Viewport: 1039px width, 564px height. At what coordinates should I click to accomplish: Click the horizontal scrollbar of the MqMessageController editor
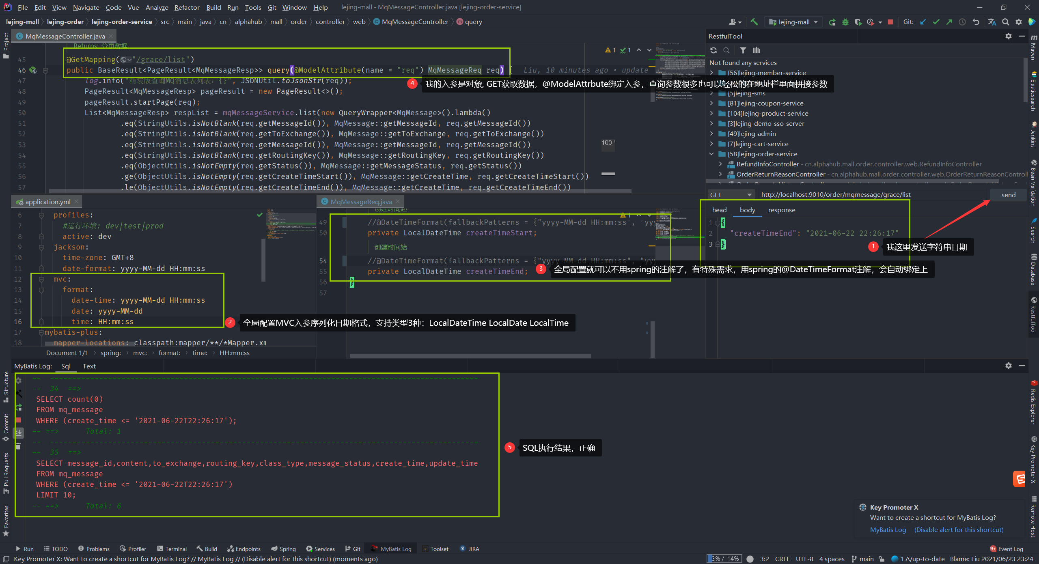[x=340, y=191]
